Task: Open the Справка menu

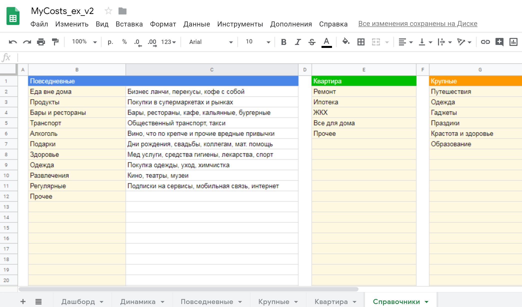Action: point(333,24)
